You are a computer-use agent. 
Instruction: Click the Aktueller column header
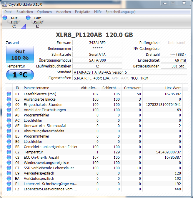(89, 88)
